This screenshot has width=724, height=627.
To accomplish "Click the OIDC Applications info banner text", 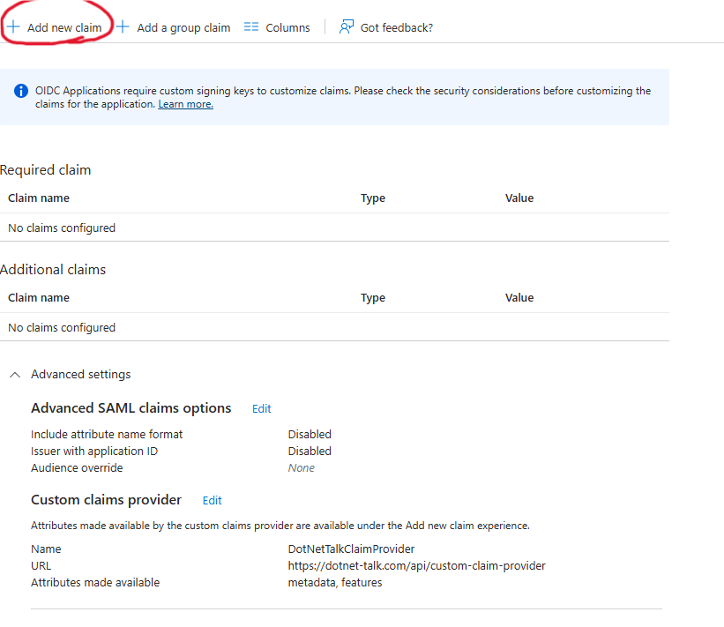I will pos(343,97).
